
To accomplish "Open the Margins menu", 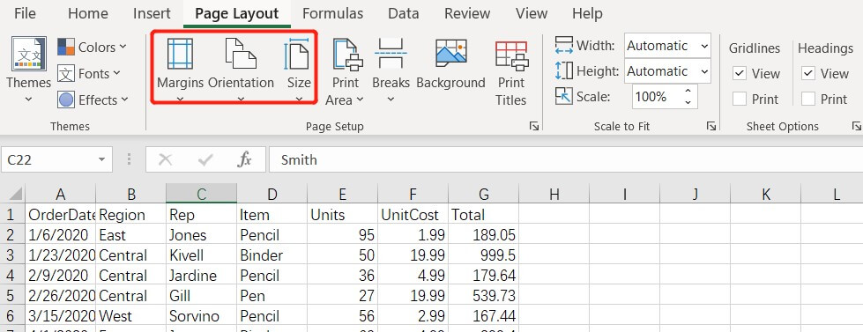I will point(180,70).
